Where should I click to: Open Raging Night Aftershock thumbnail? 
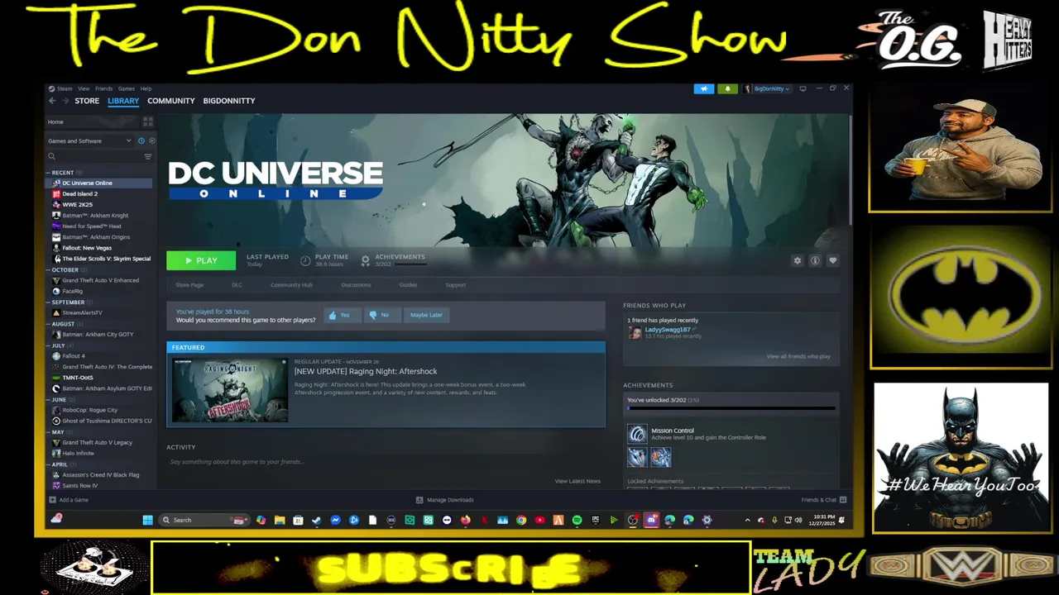click(230, 390)
